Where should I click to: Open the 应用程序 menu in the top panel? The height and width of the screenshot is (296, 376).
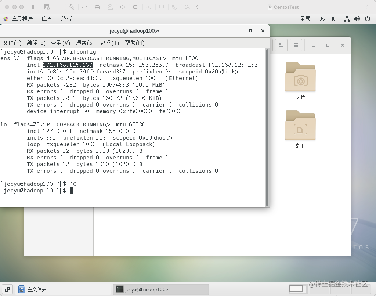click(x=23, y=18)
